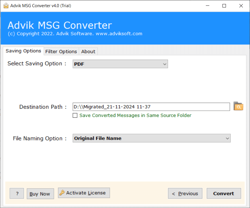This screenshot has height=208, width=250.
Task: Click the File Naming Option label
Action: click(40, 138)
